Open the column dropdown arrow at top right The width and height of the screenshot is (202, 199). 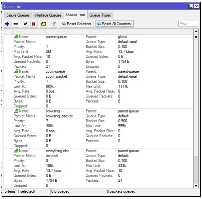pos(196,31)
